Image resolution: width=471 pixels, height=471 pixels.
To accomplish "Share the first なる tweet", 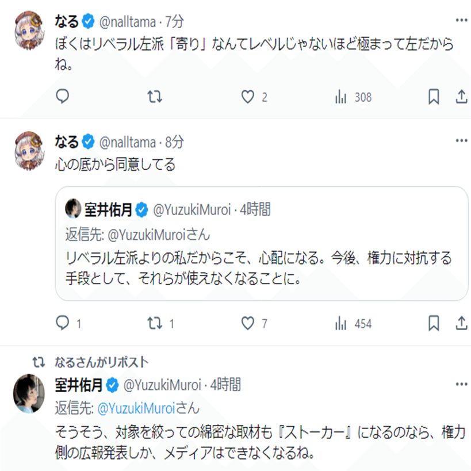I will [461, 97].
